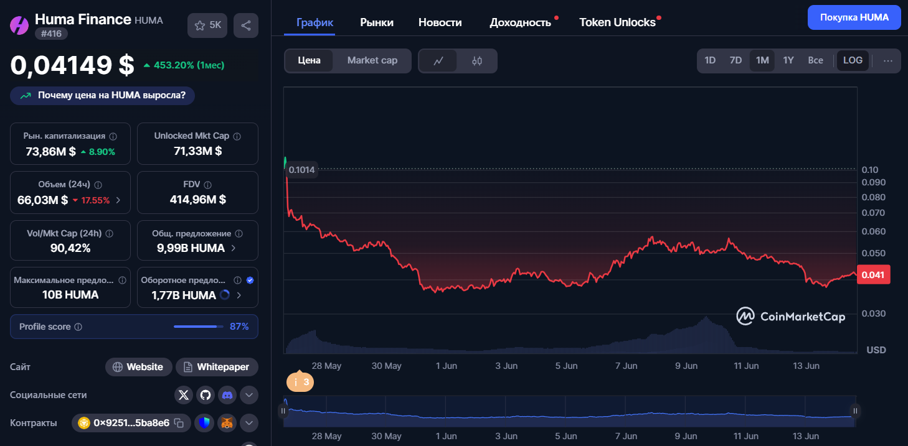The image size is (908, 446).
Task: Grab the left range slider handle
Action: coord(283,411)
